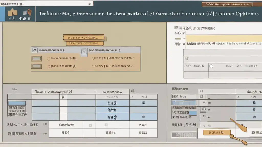Click the square icon between the two option columns

(84, 52)
